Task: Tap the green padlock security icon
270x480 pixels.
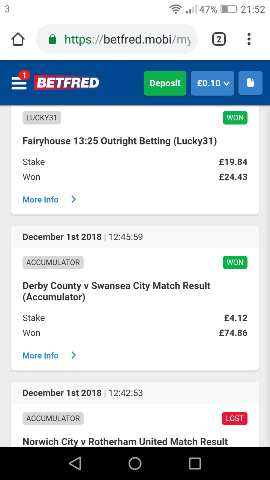Action: [53, 39]
